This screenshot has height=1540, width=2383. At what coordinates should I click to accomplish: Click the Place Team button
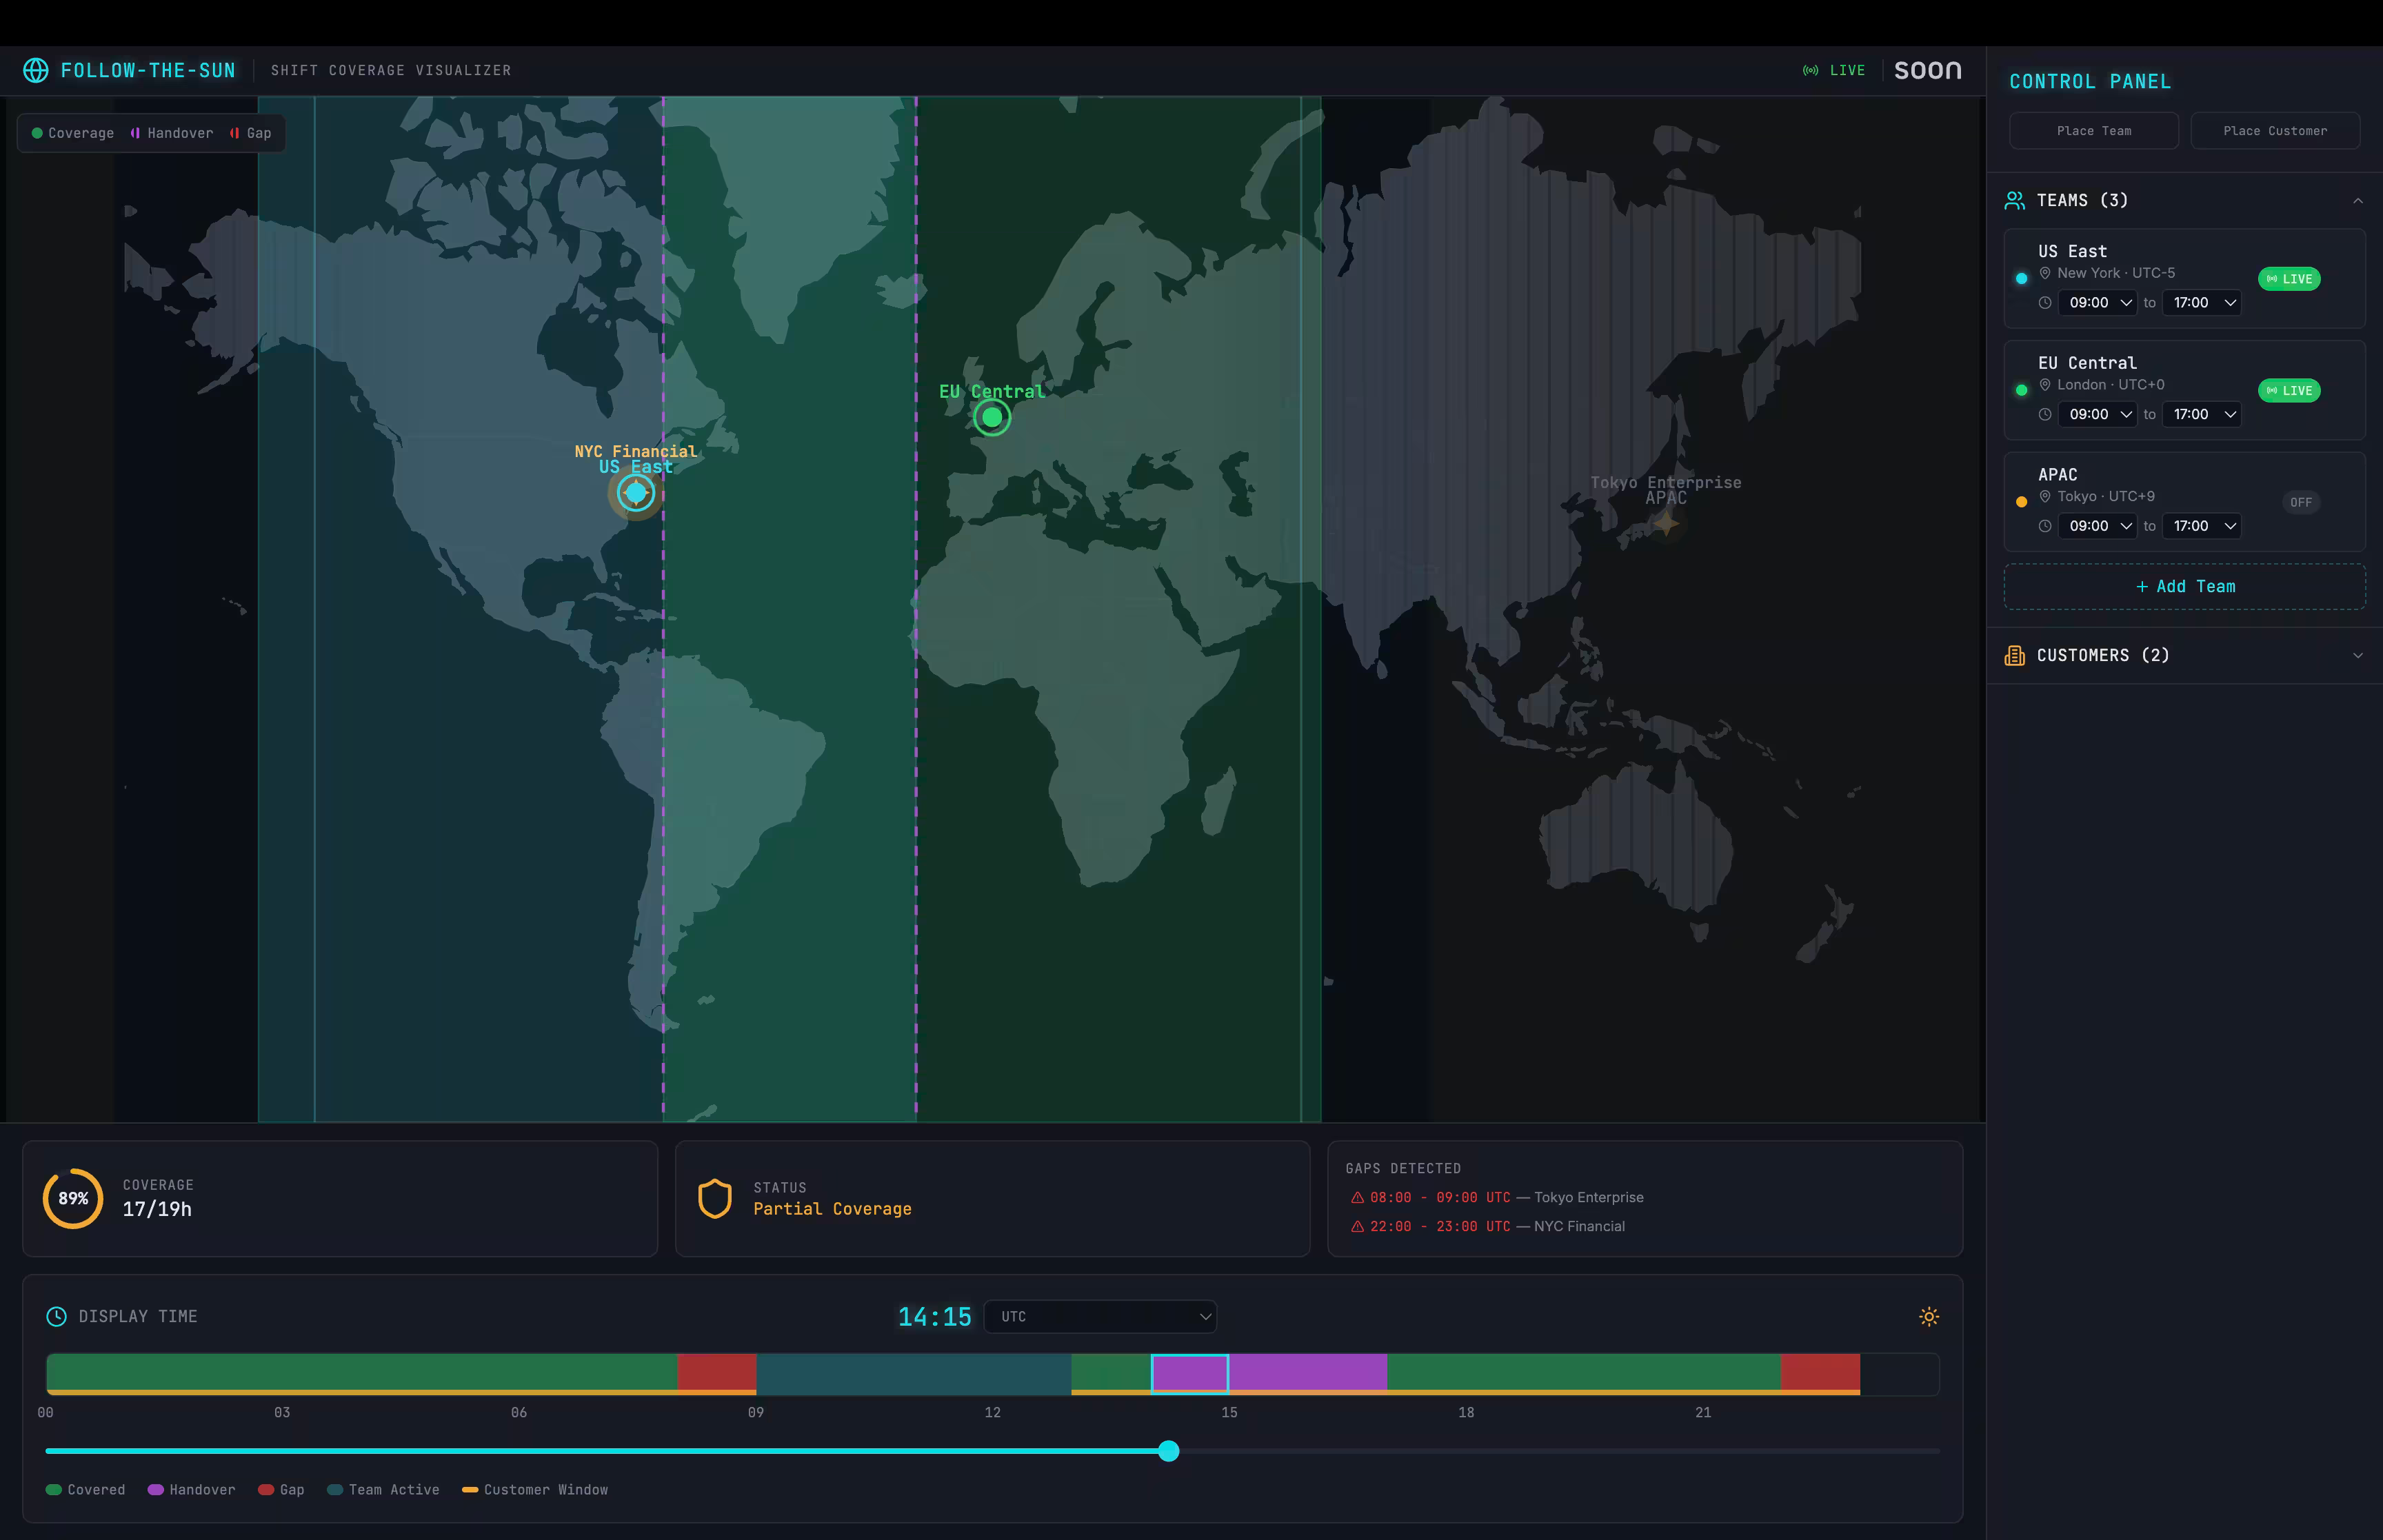pyautogui.click(x=2093, y=131)
